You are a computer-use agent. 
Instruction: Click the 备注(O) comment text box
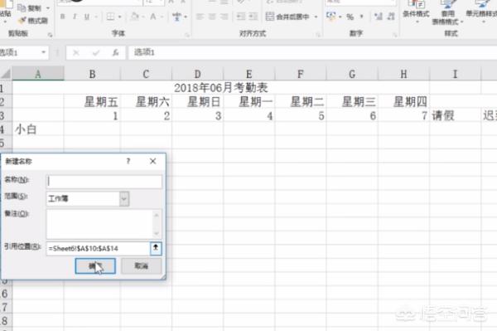(x=99, y=224)
